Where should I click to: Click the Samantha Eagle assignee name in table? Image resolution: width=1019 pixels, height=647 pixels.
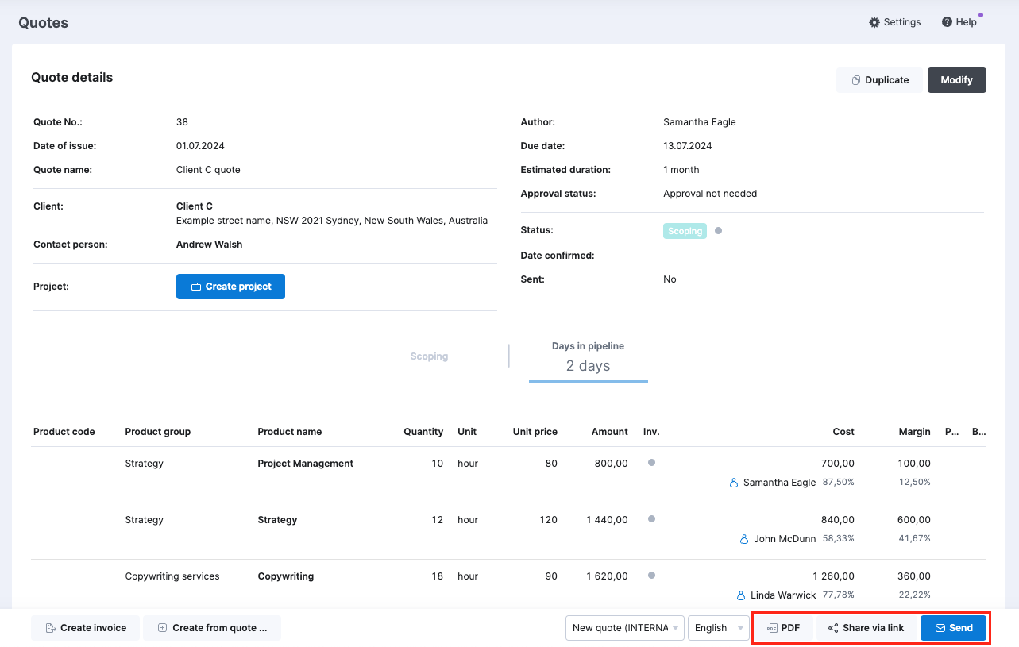[x=779, y=483]
